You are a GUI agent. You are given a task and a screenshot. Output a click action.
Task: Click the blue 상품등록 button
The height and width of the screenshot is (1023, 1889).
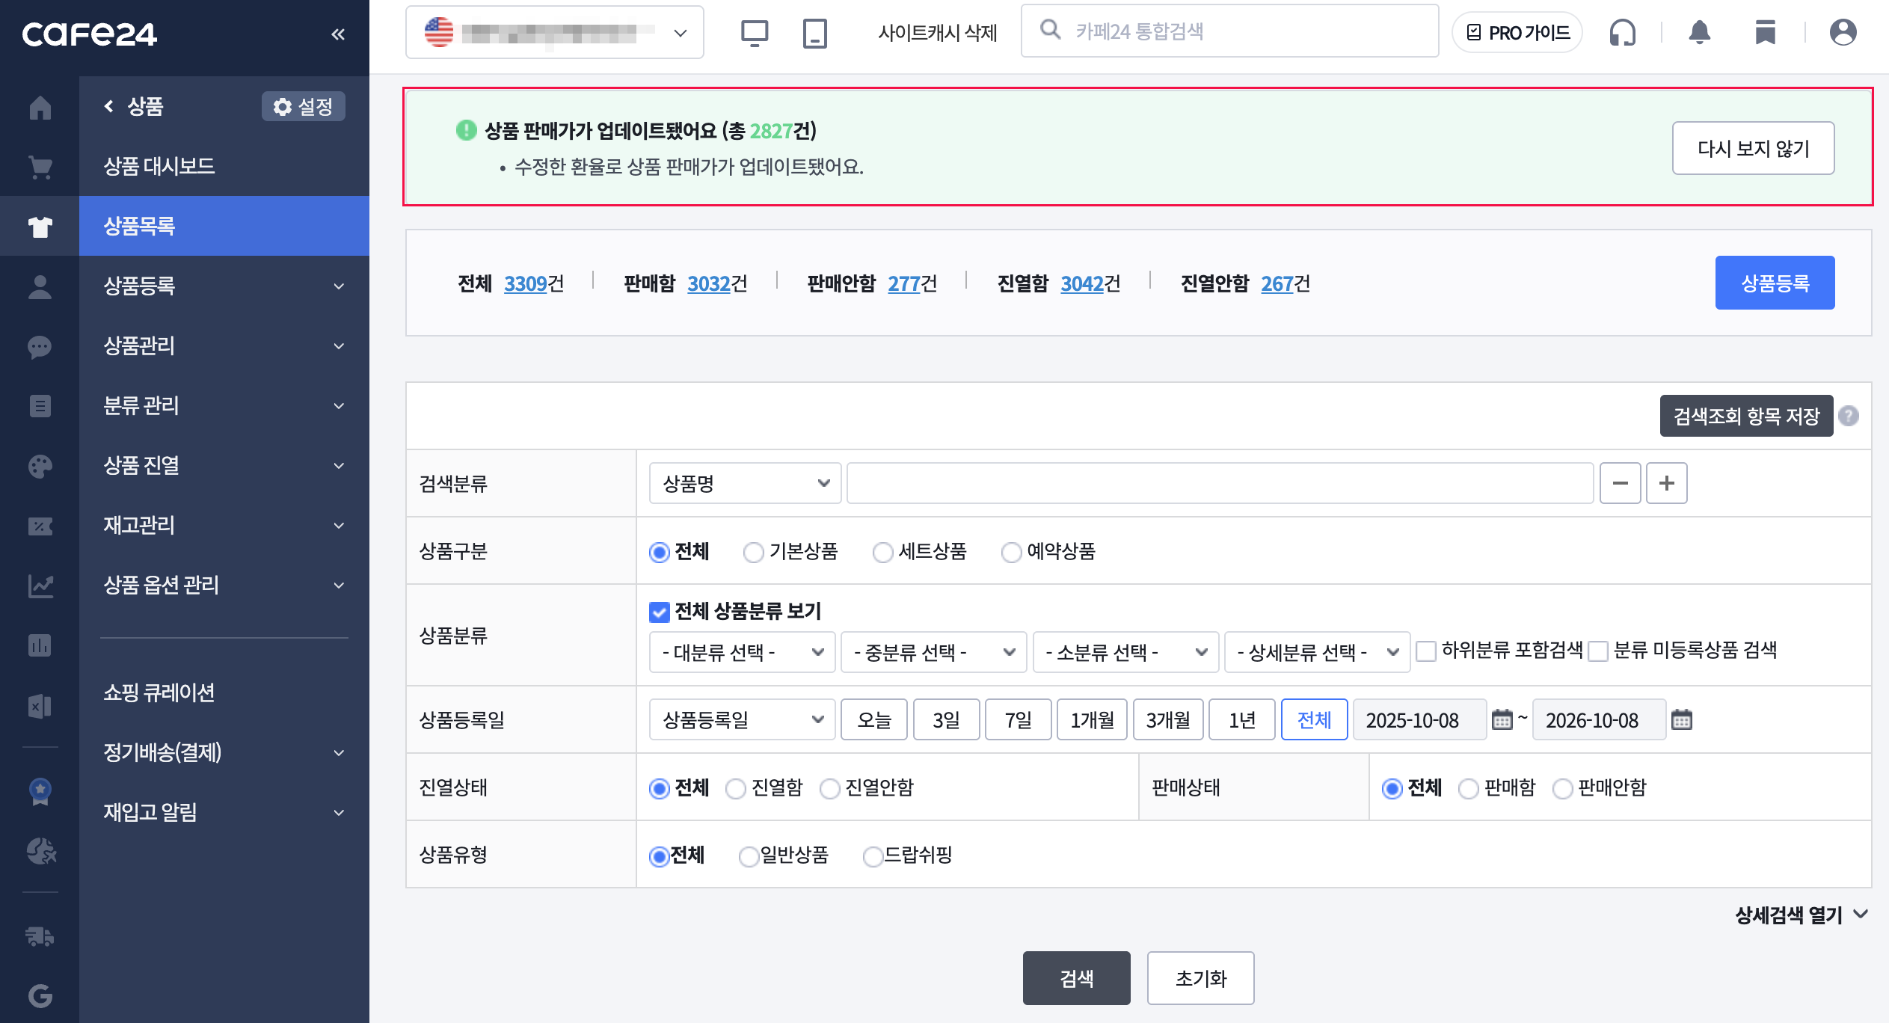pos(1775,283)
